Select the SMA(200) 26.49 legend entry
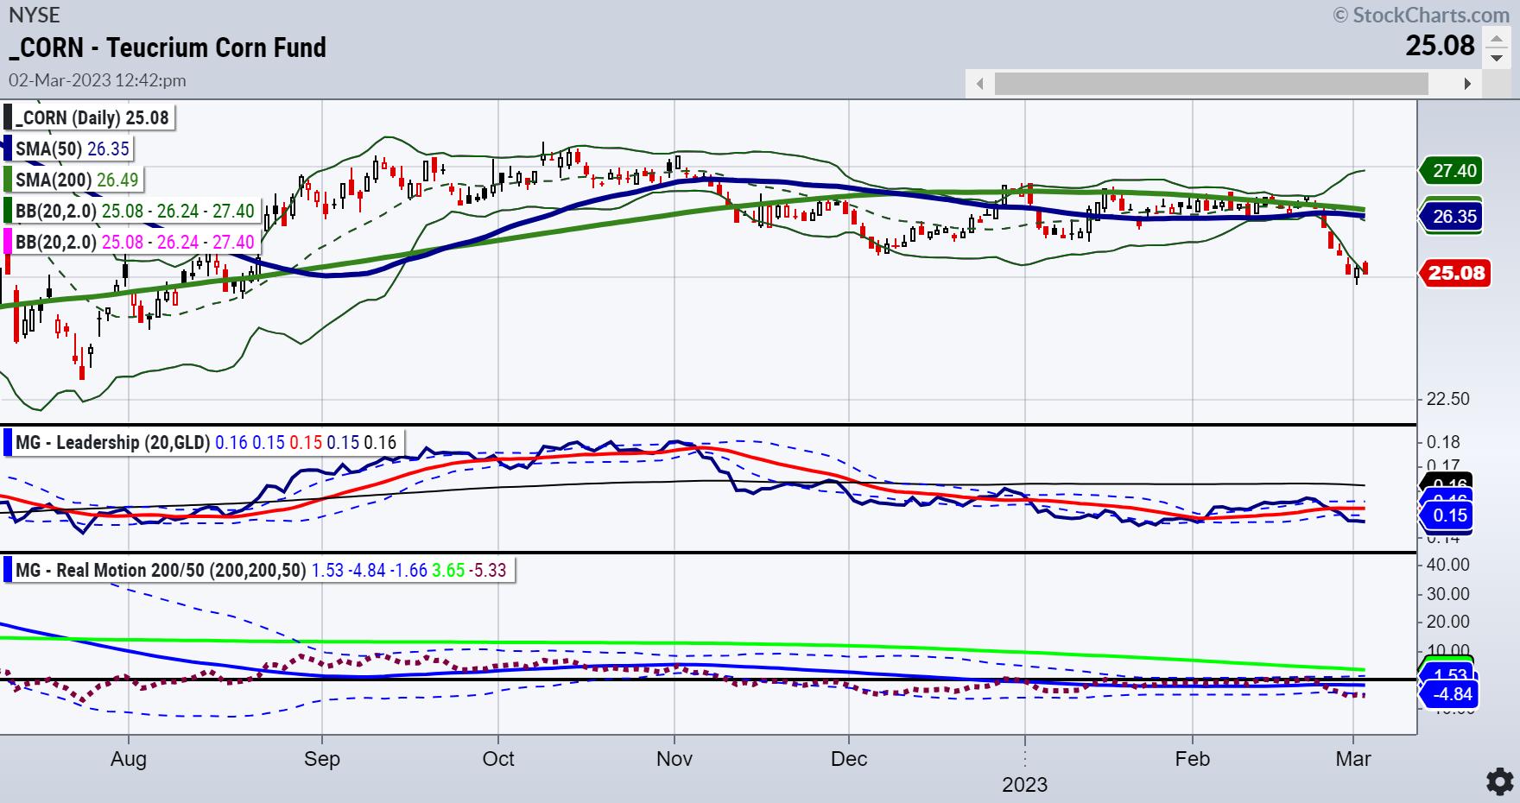Screen dimensions: 1520x803 73,180
